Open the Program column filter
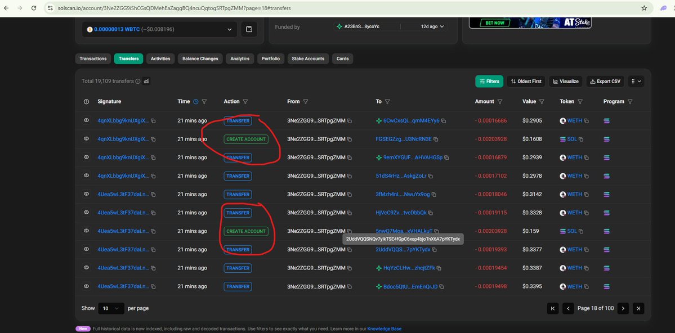The width and height of the screenshot is (675, 333). click(630, 102)
